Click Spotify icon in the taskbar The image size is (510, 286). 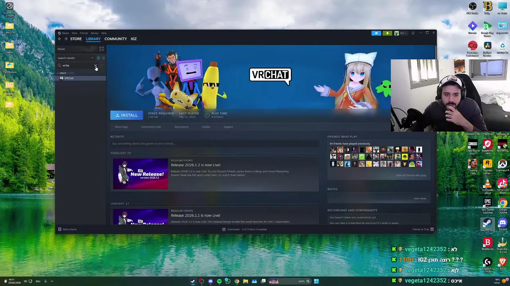[219, 281]
